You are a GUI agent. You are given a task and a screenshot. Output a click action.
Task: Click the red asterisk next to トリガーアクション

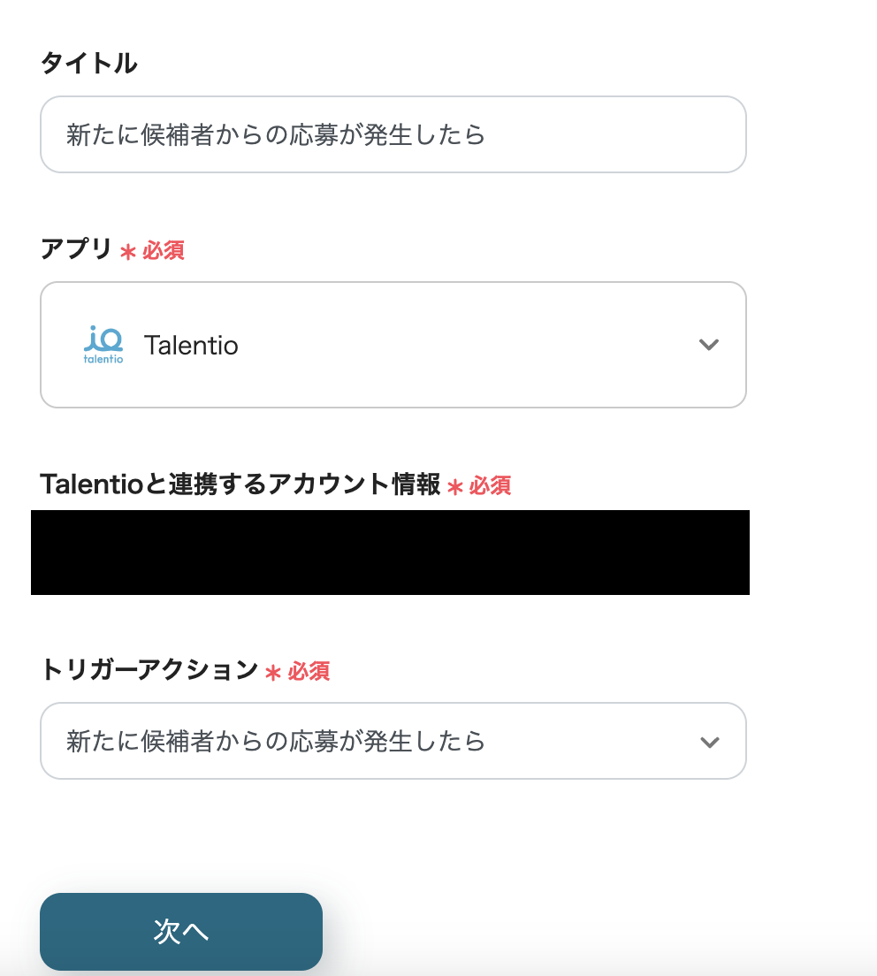pyautogui.click(x=274, y=672)
